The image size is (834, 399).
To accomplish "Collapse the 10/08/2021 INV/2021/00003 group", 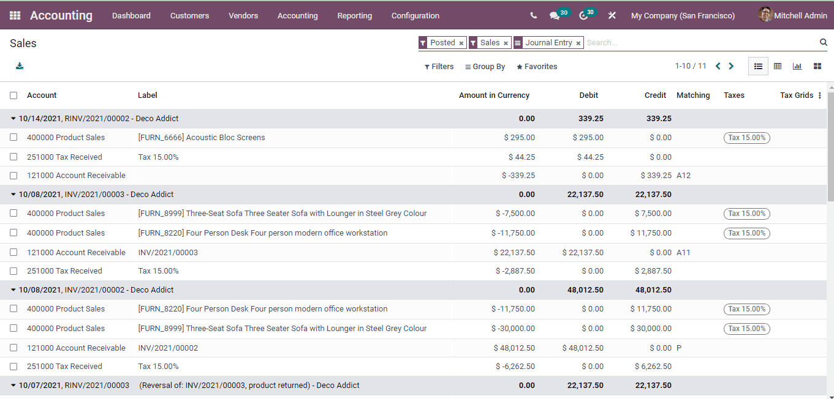I will pyautogui.click(x=13, y=194).
